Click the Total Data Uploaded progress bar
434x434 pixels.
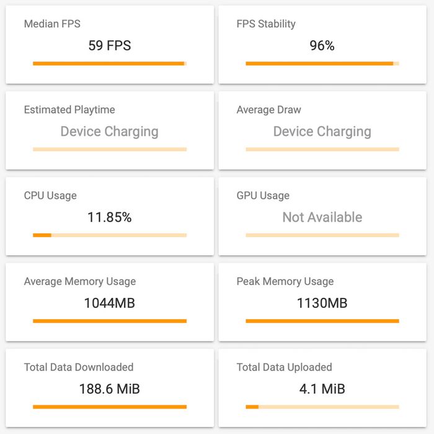click(322, 407)
